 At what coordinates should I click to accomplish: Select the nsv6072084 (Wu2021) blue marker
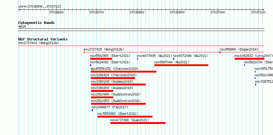174,59
